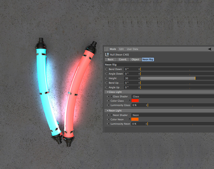
Task: Open the red Color Glass swatch
Action: (x=135, y=101)
